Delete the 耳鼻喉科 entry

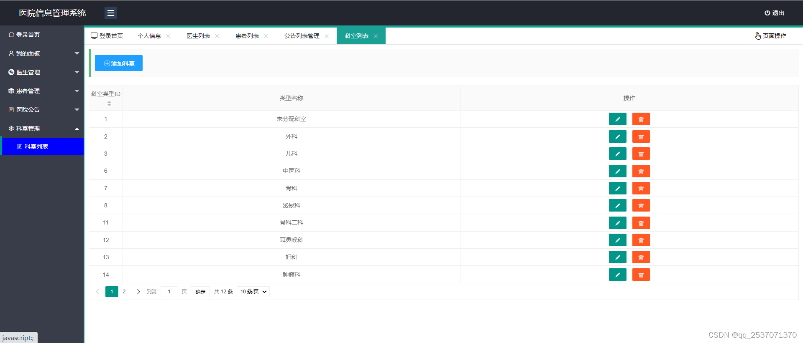pos(641,240)
